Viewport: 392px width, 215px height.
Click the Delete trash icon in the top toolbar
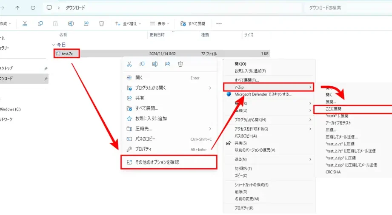pos(101,24)
